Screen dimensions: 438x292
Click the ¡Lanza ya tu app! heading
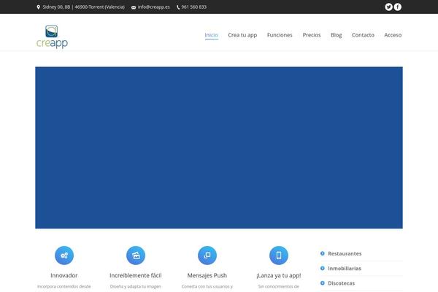pyautogui.click(x=279, y=275)
